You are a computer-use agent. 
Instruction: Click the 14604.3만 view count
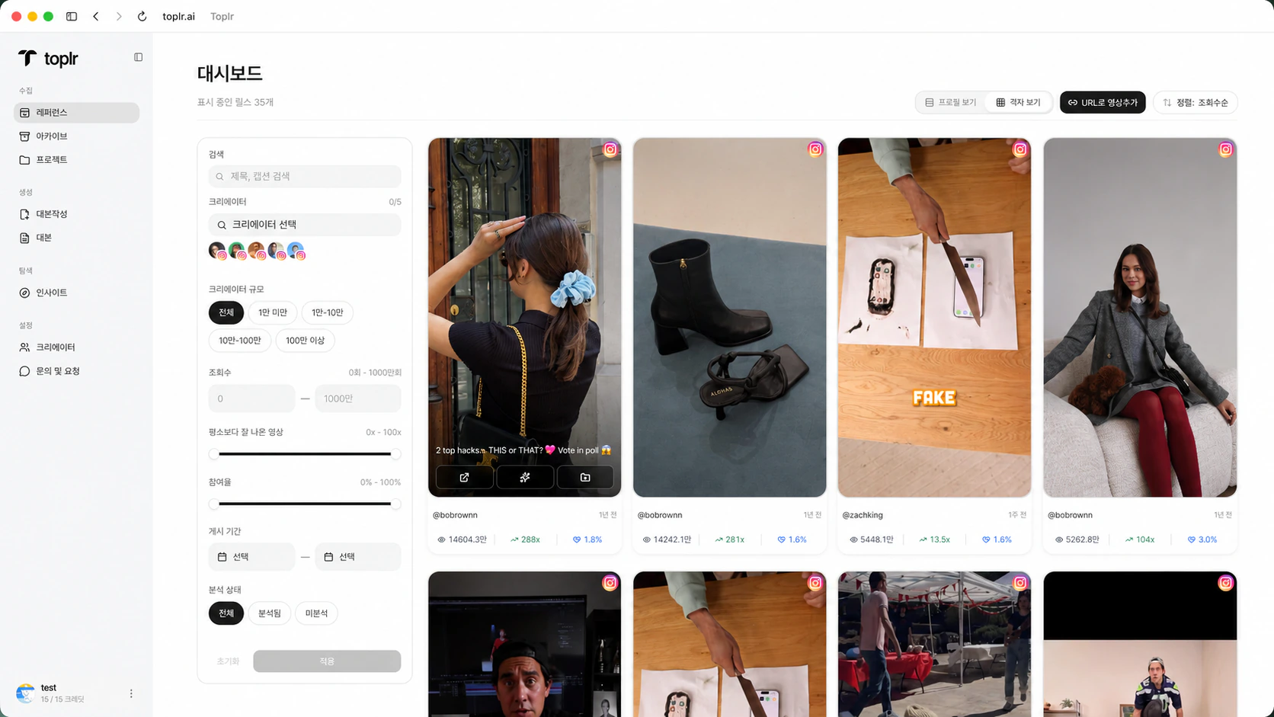462,539
